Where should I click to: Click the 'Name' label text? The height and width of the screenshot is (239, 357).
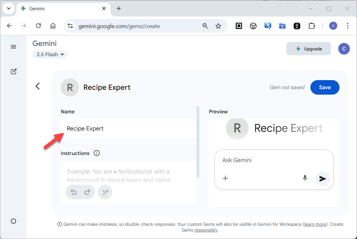click(68, 111)
